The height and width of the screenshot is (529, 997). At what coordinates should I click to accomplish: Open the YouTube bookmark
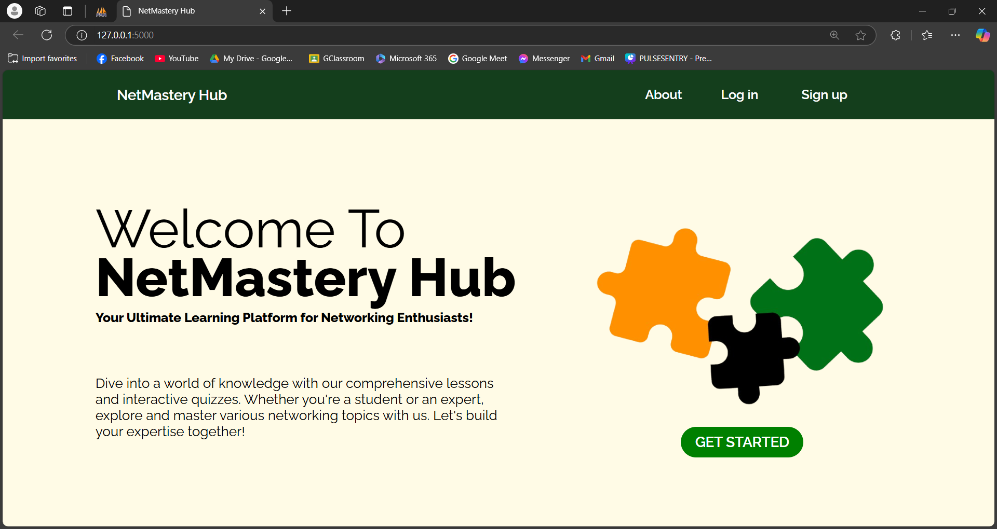pos(177,59)
